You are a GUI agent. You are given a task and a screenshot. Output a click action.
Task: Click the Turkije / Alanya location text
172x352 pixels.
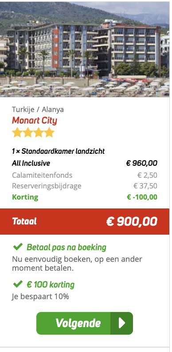pyautogui.click(x=38, y=109)
